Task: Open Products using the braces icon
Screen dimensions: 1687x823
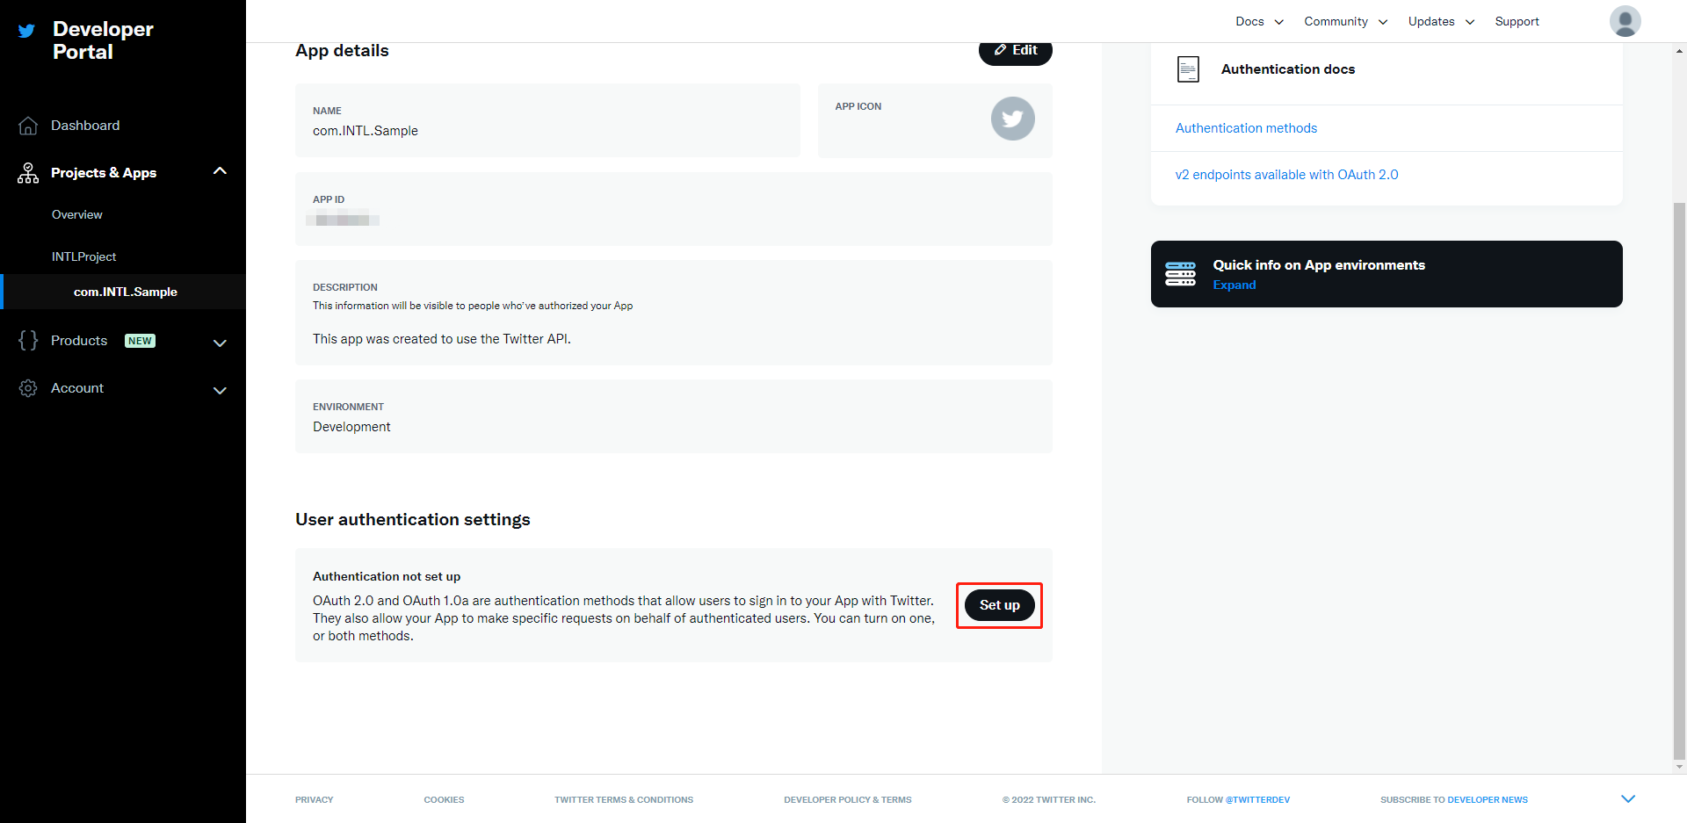Action: [x=27, y=341]
